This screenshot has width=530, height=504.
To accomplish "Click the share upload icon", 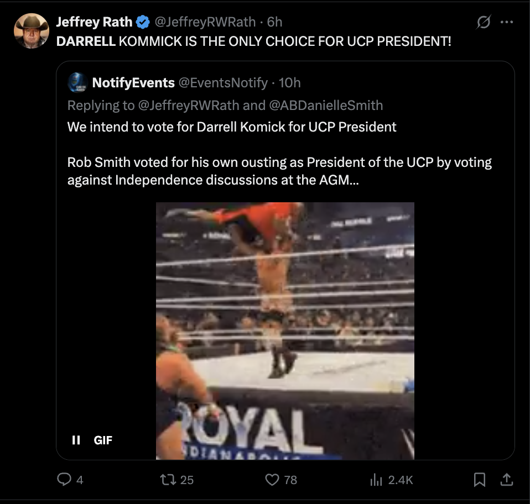I will point(506,480).
